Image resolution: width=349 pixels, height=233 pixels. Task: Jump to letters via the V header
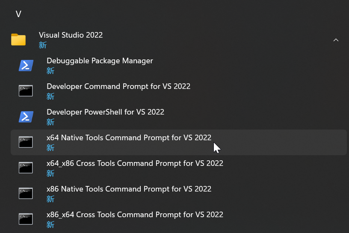[18, 14]
